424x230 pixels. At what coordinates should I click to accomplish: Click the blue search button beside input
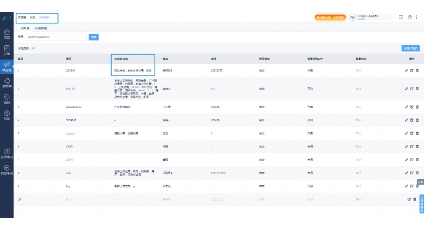tap(94, 37)
